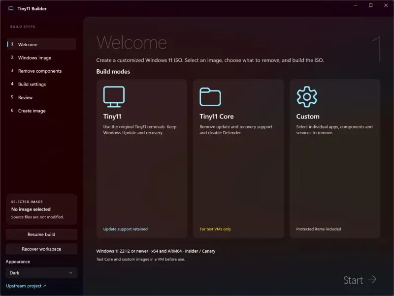Go to the Welcome step
Image resolution: width=394 pixels, height=296 pixels.
coord(41,44)
